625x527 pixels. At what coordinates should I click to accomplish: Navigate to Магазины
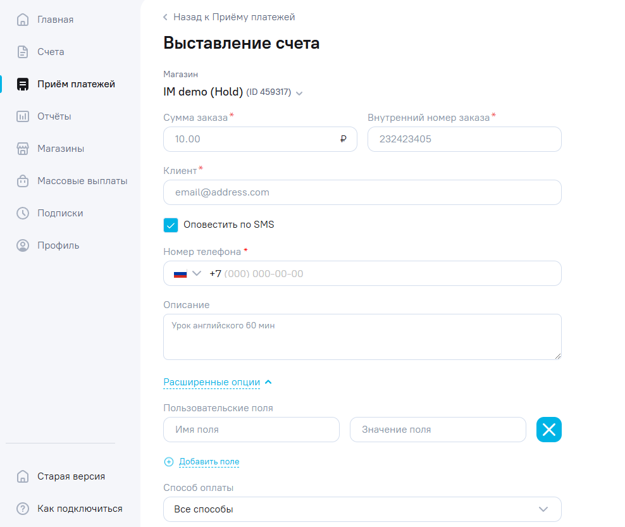(61, 149)
